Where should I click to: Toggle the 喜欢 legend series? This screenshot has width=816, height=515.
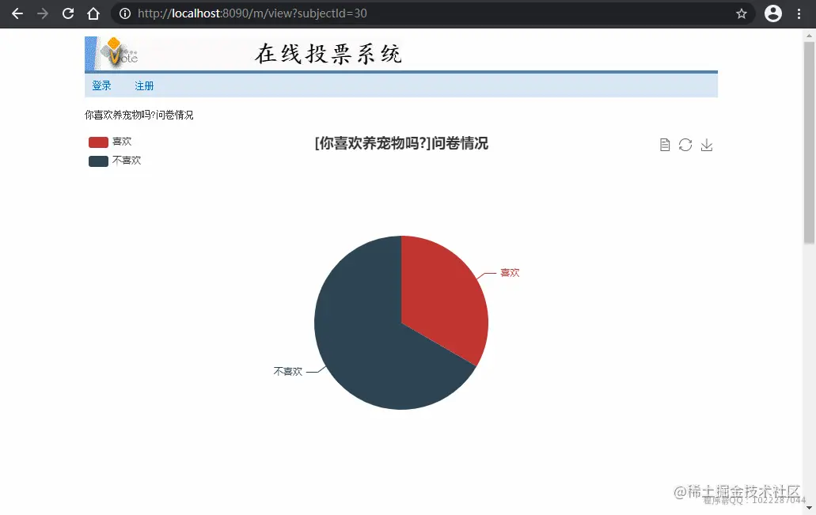[110, 142]
